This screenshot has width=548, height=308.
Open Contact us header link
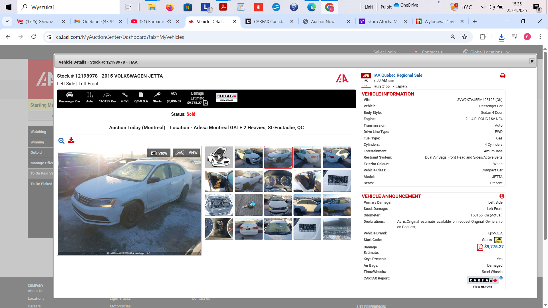click(432, 52)
